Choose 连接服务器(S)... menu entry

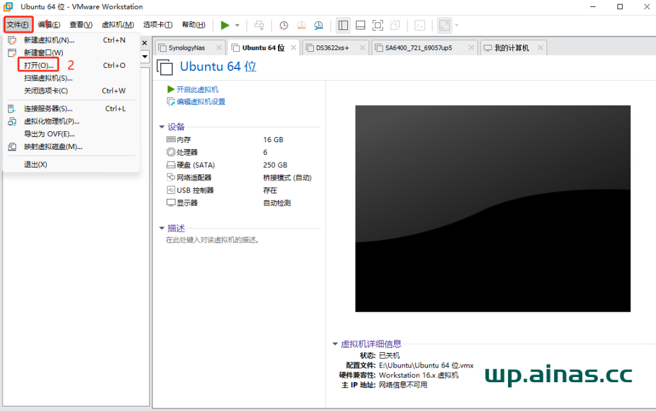(71, 109)
